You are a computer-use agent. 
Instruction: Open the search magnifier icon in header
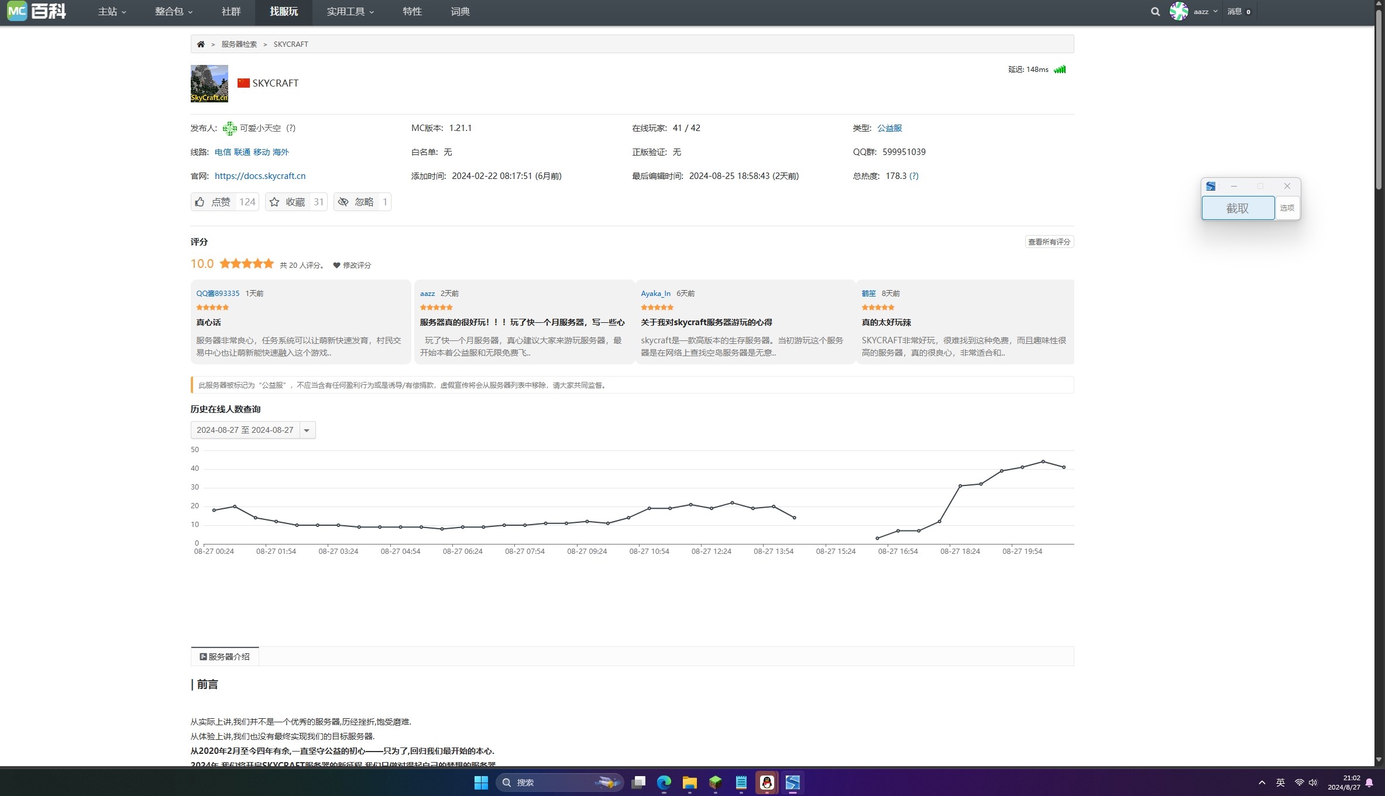tap(1155, 12)
